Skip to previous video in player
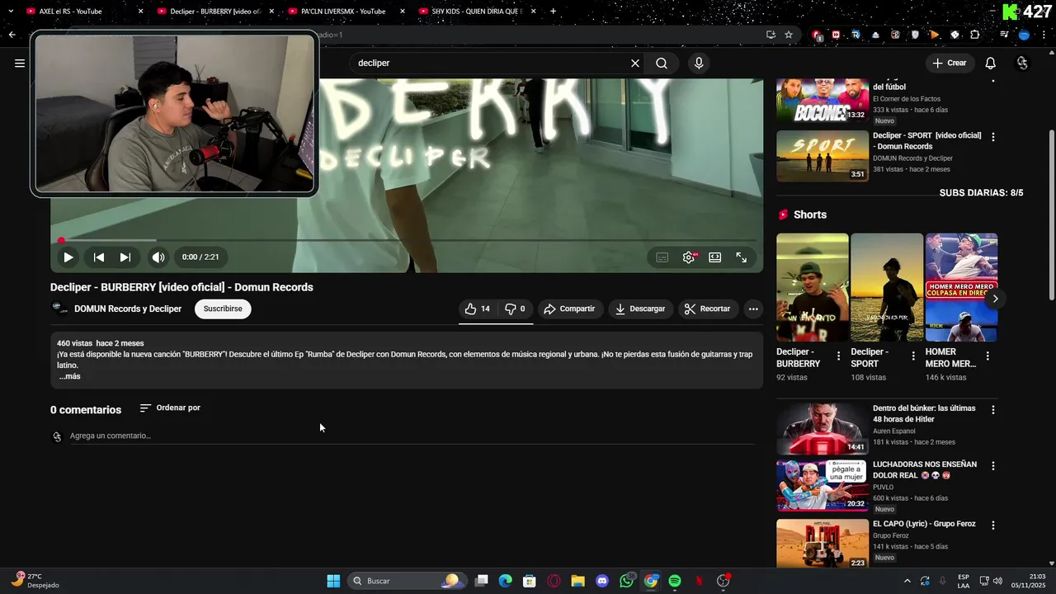 (x=99, y=257)
